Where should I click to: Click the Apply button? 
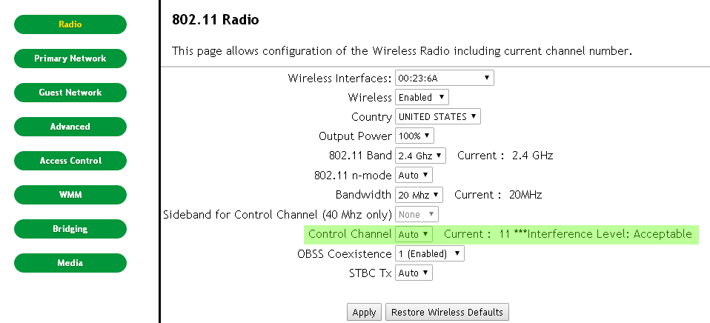click(364, 312)
